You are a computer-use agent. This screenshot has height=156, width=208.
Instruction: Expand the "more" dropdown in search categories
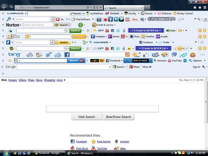click(61, 80)
